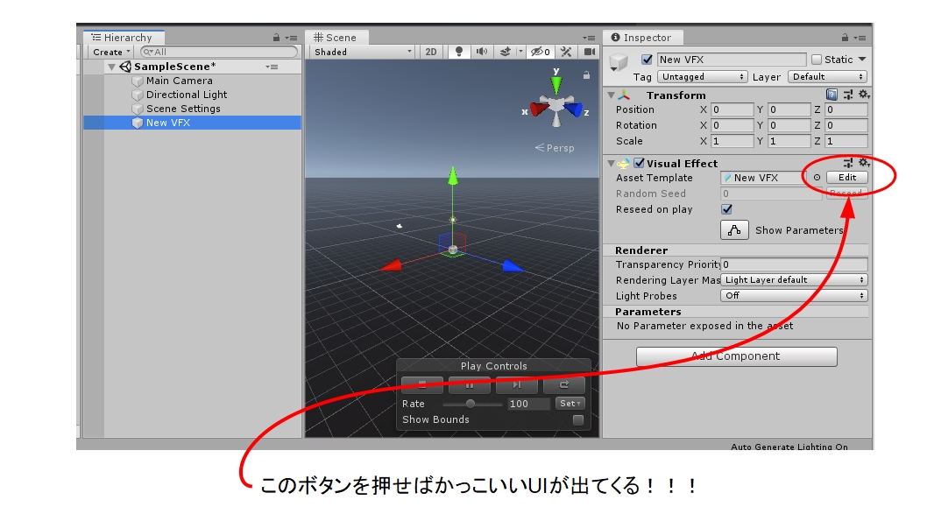The image size is (927, 521).
Task: Click Edit button for Asset Template
Action: click(x=846, y=177)
